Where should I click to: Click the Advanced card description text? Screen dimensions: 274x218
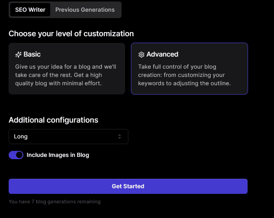click(x=184, y=75)
